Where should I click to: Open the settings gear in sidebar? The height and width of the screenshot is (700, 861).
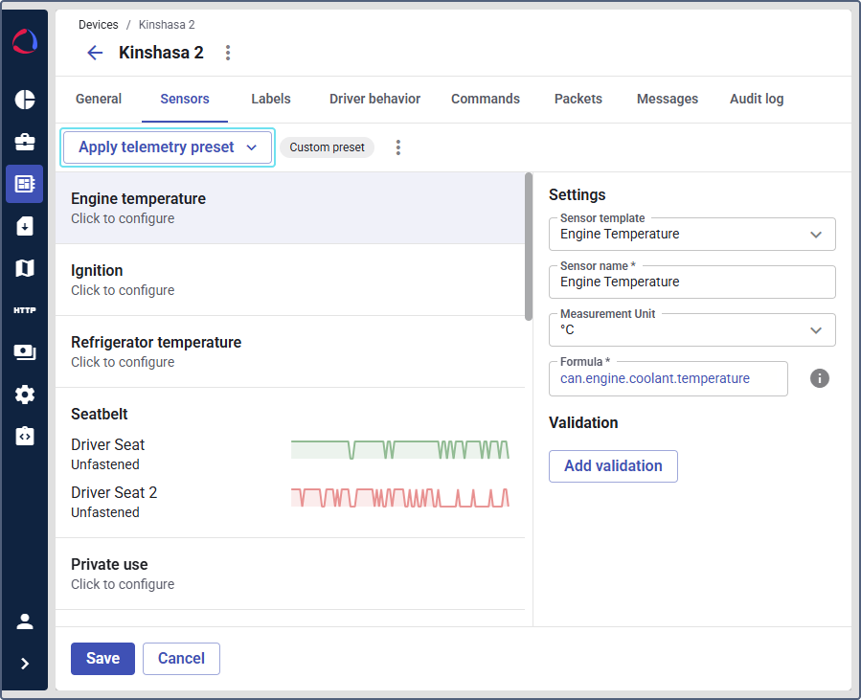click(x=25, y=395)
